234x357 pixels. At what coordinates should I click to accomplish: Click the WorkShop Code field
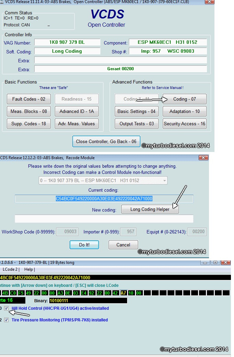pyautogui.click(x=67, y=231)
